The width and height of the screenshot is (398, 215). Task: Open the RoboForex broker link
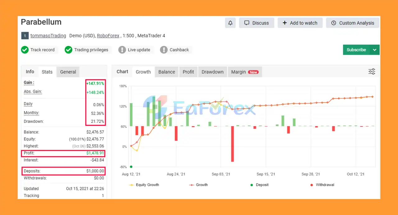(x=108, y=36)
